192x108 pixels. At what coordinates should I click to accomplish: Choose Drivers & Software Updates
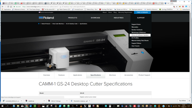coord(140,35)
